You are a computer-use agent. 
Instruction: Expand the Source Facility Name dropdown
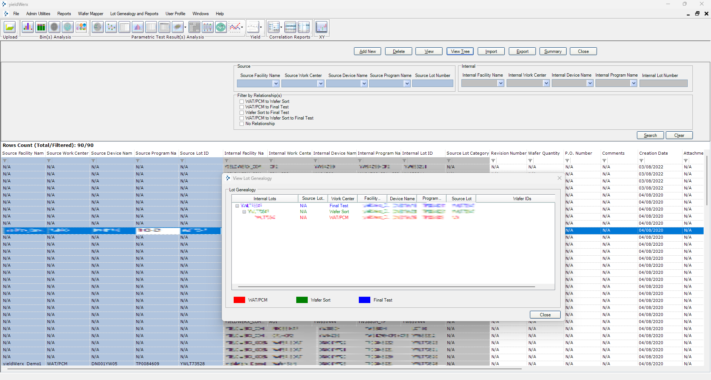coord(276,84)
